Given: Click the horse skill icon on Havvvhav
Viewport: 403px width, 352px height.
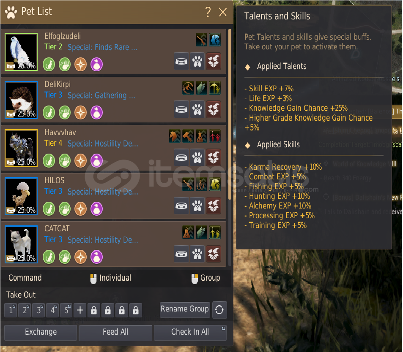Looking at the screenshot, I should (175, 136).
